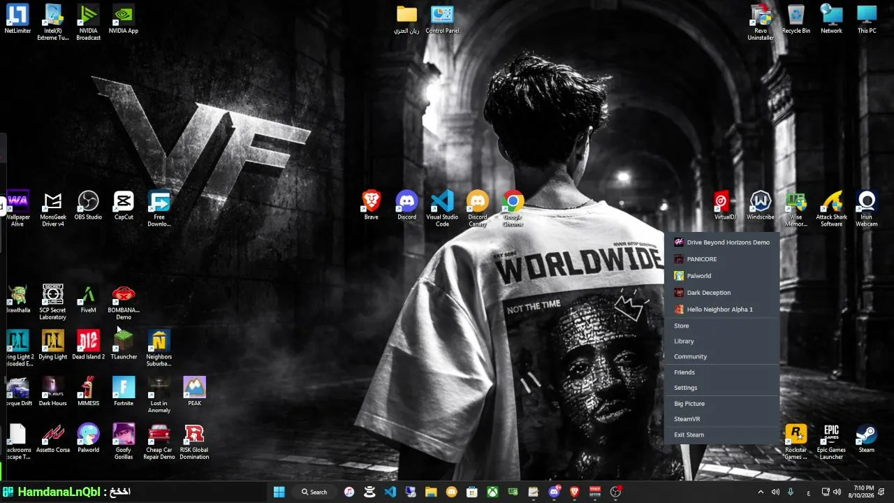The image size is (894, 503).
Task: Open Settings in Steam tray menu
Action: (721, 388)
